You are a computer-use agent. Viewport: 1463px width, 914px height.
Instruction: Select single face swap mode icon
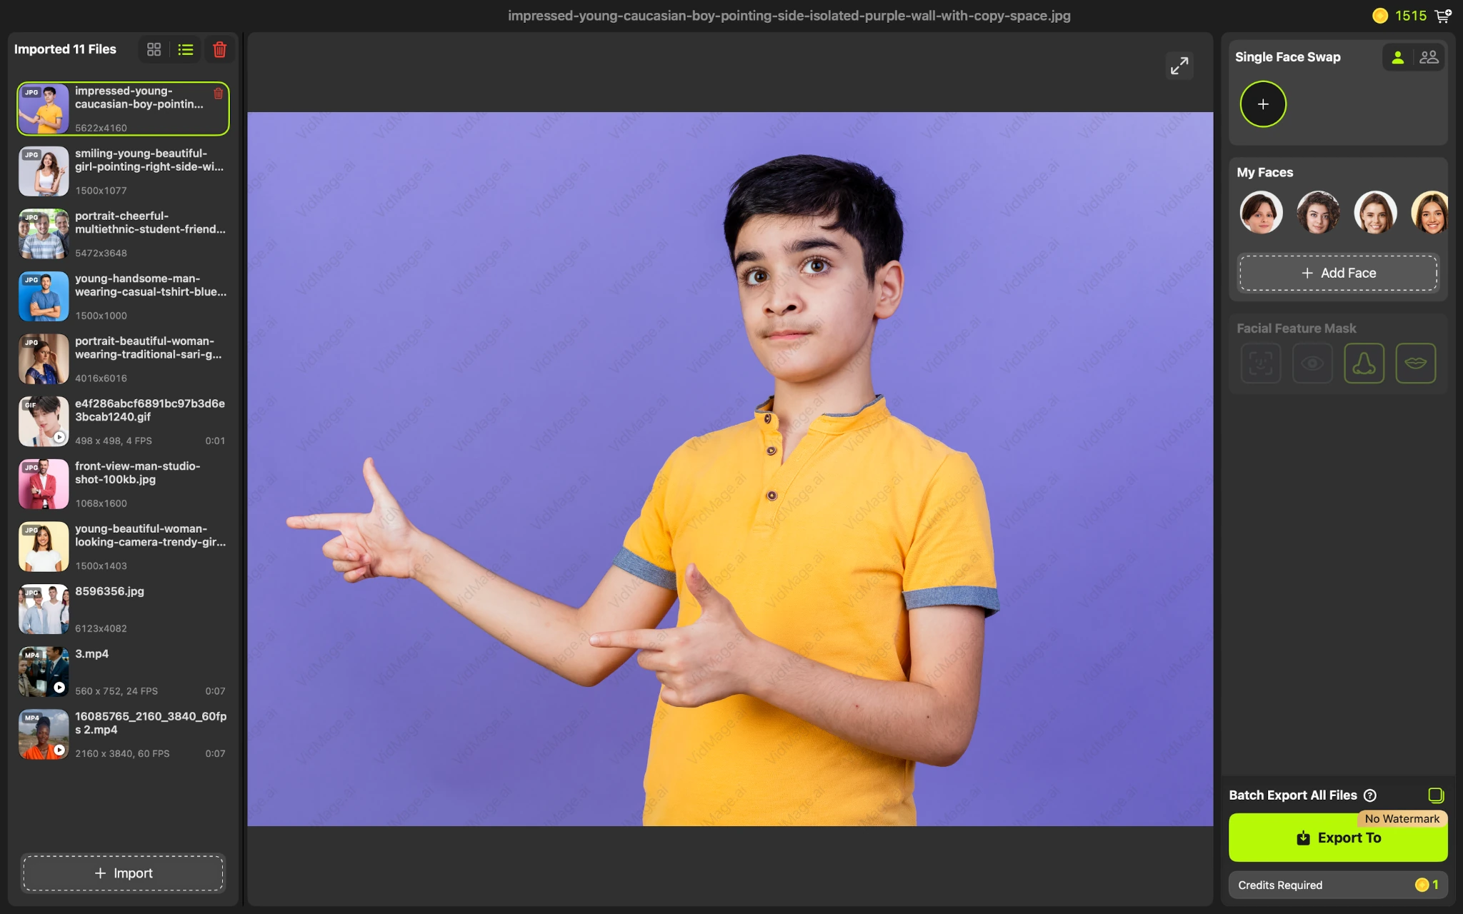tap(1398, 57)
